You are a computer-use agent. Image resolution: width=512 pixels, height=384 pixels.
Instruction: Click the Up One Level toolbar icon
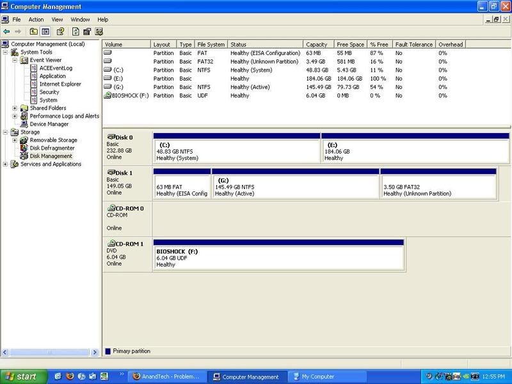[x=33, y=31]
